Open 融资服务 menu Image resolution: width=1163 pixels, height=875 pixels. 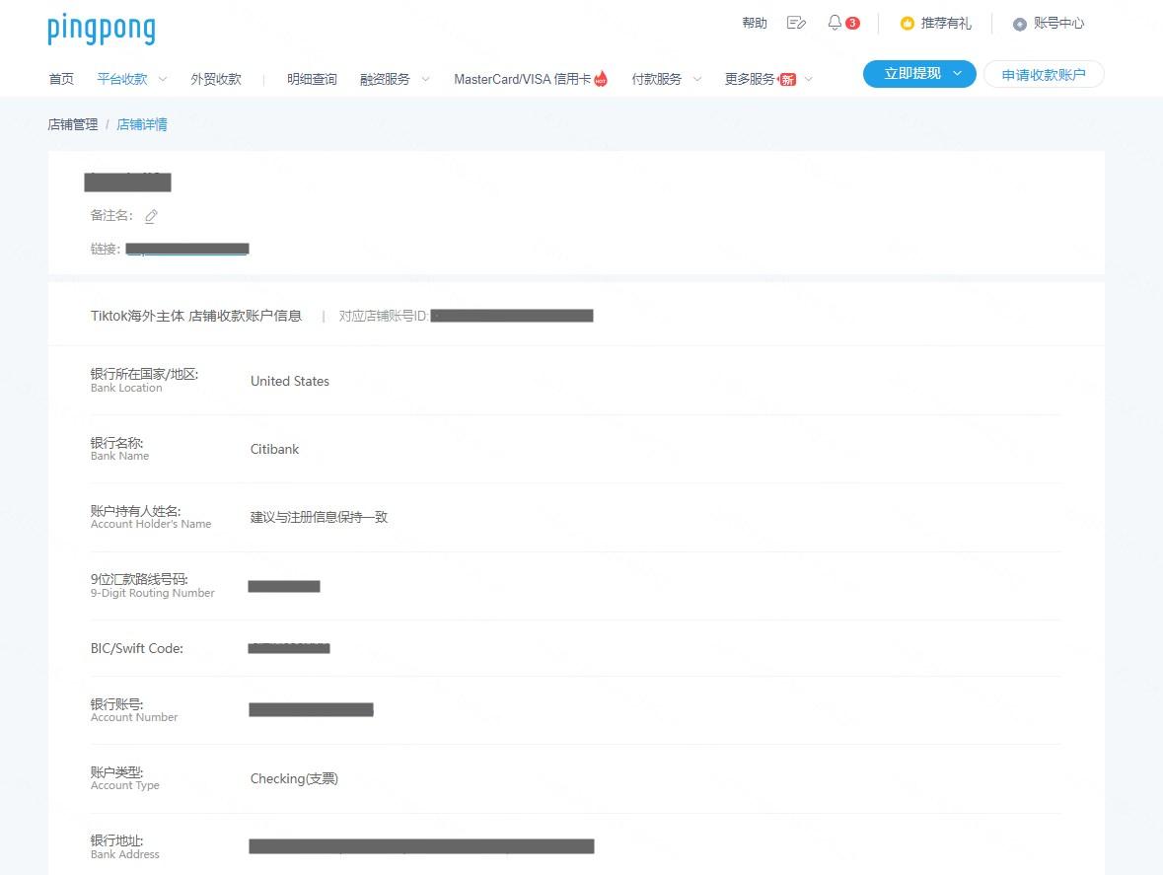[385, 79]
